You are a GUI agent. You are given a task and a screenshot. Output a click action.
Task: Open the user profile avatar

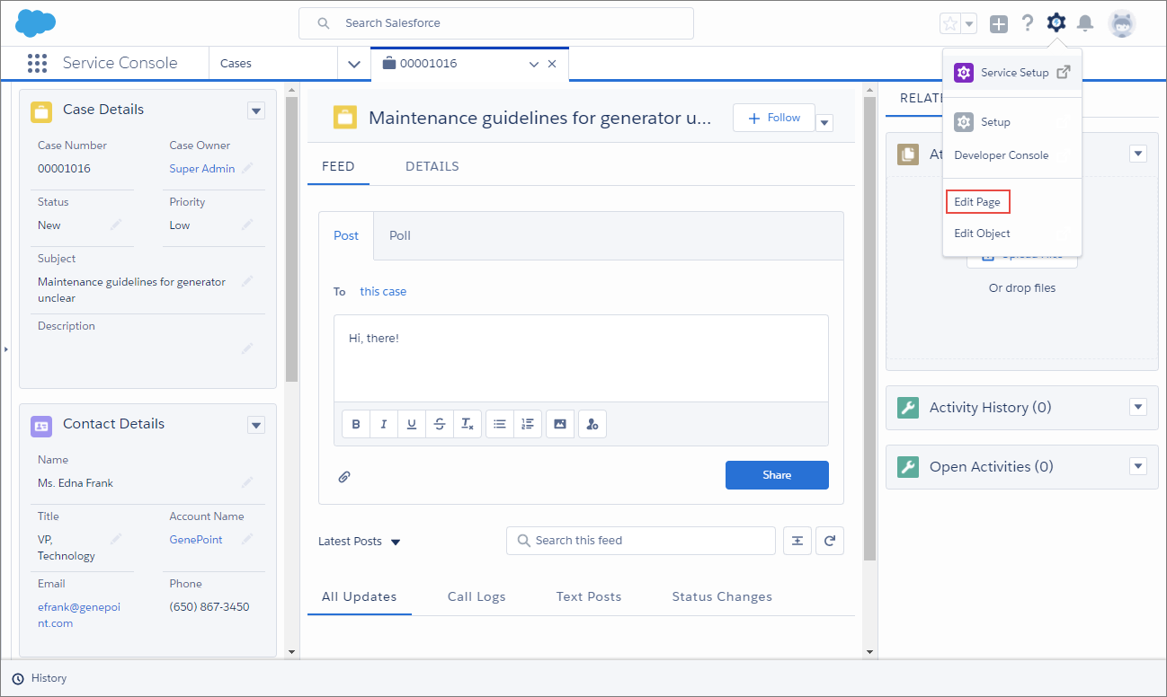1122,23
